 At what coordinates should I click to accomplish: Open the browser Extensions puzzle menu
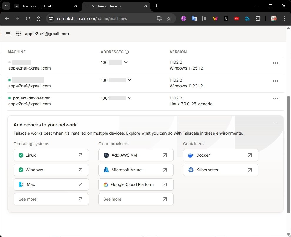(258, 18)
